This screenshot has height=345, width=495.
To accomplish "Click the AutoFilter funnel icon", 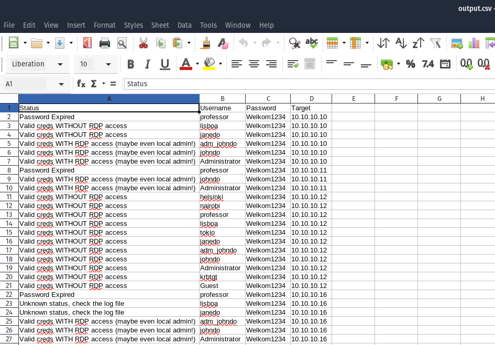I will point(435,43).
